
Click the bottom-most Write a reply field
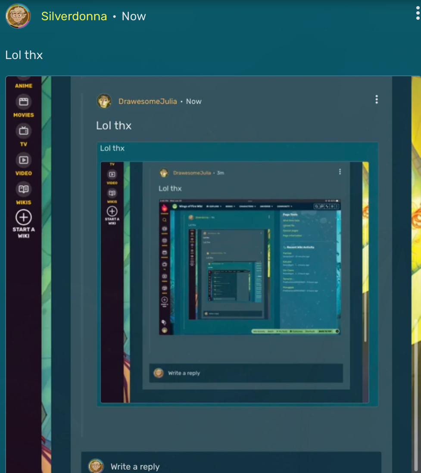click(x=241, y=466)
